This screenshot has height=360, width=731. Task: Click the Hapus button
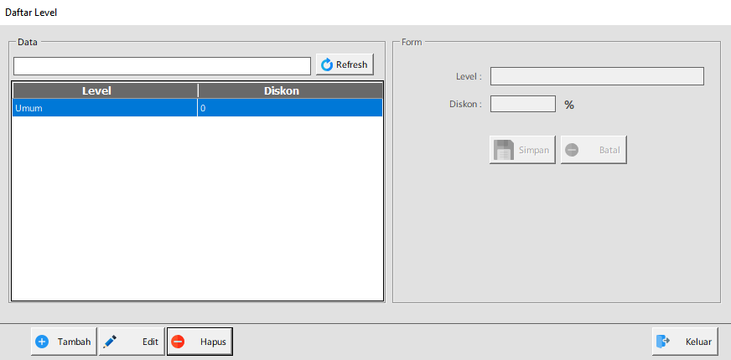[x=200, y=342]
